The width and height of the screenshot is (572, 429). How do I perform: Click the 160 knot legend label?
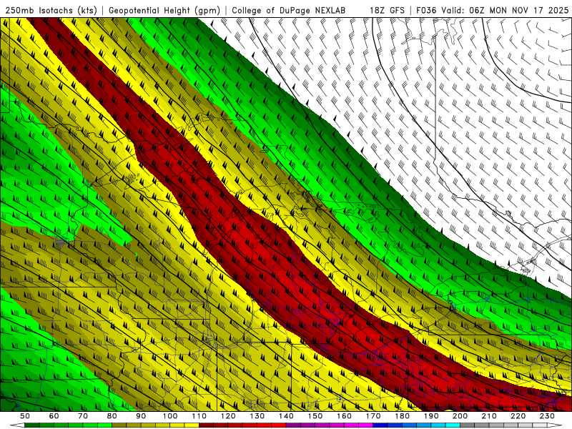344,416
